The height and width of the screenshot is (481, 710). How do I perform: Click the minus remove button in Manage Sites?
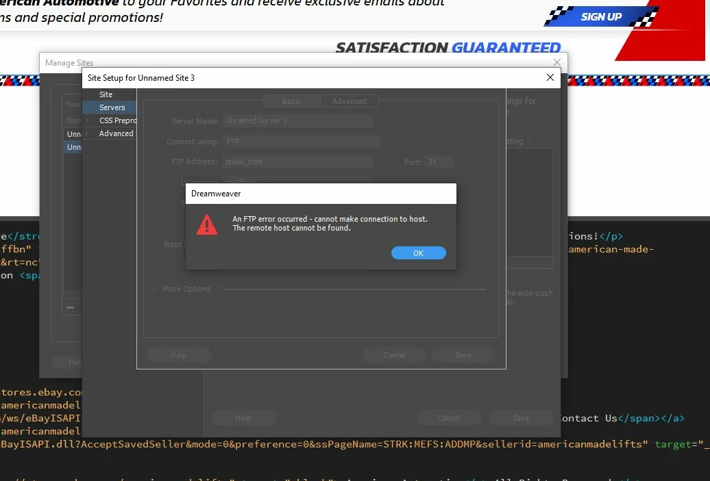[70, 307]
